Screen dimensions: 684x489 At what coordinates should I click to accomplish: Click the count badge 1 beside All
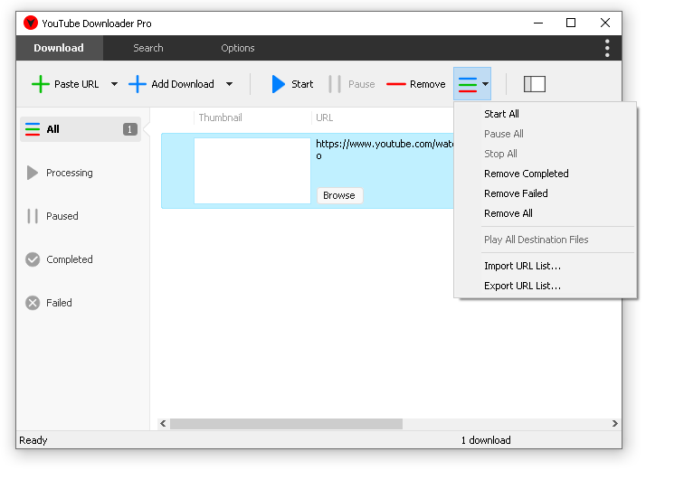[130, 129]
